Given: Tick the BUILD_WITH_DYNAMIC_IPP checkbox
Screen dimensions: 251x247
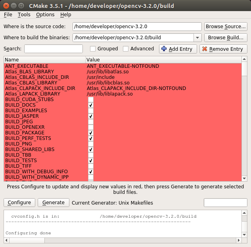Looking at the screenshot, I should pos(91,177).
